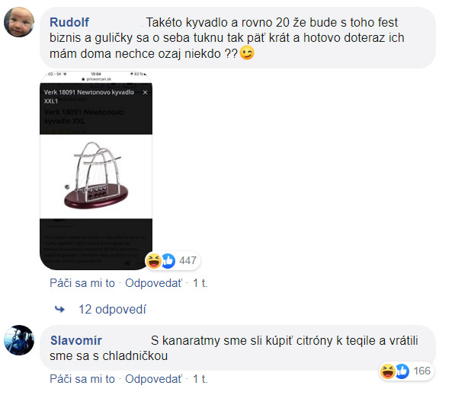Click Odpovedať under Slavomír's comment
This screenshot has width=455, height=395.
[153, 379]
